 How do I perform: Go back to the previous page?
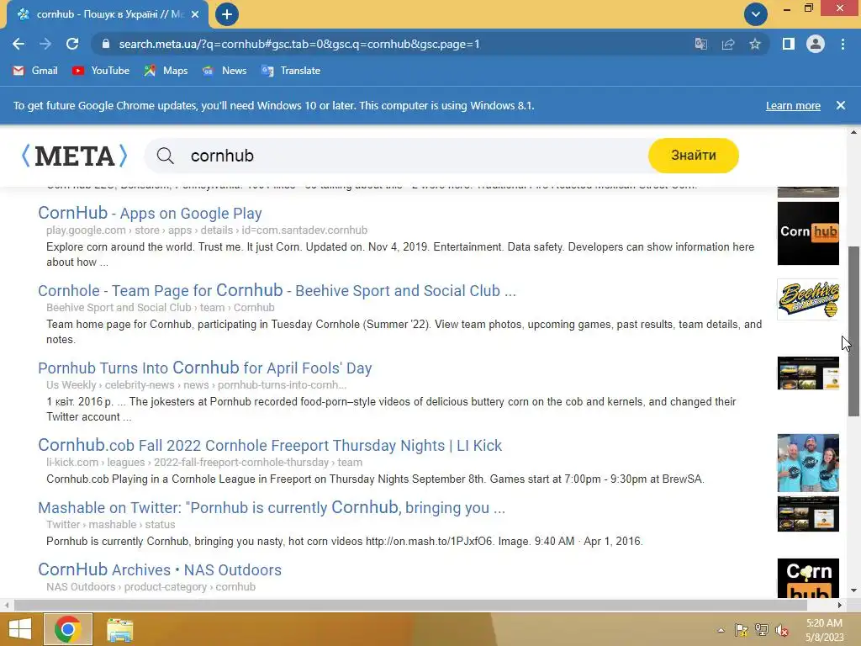tap(18, 44)
